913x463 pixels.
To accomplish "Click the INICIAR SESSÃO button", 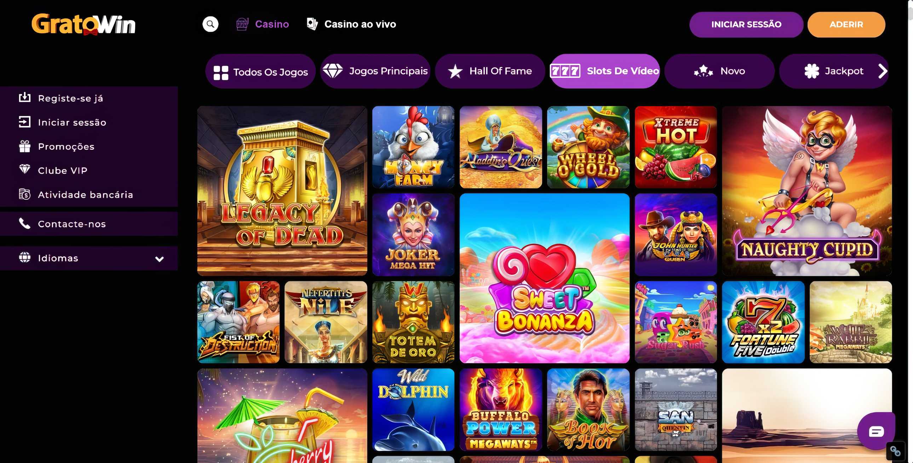I will (746, 24).
